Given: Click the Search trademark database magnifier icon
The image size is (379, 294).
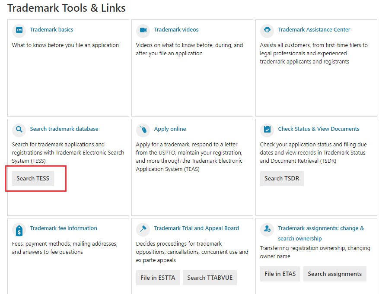Looking at the screenshot, I should pos(19,130).
